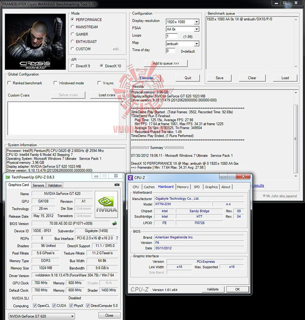
Task: Open CPU tab in CPU-Z
Action: 136,187
